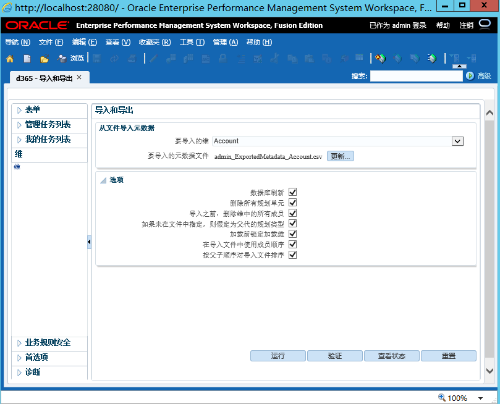Collapse the toolbar with small up arrow

(x=459, y=66)
